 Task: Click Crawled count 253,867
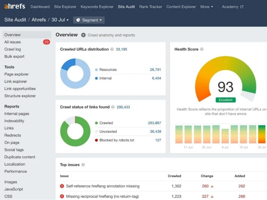pyautogui.click(x=154, y=123)
